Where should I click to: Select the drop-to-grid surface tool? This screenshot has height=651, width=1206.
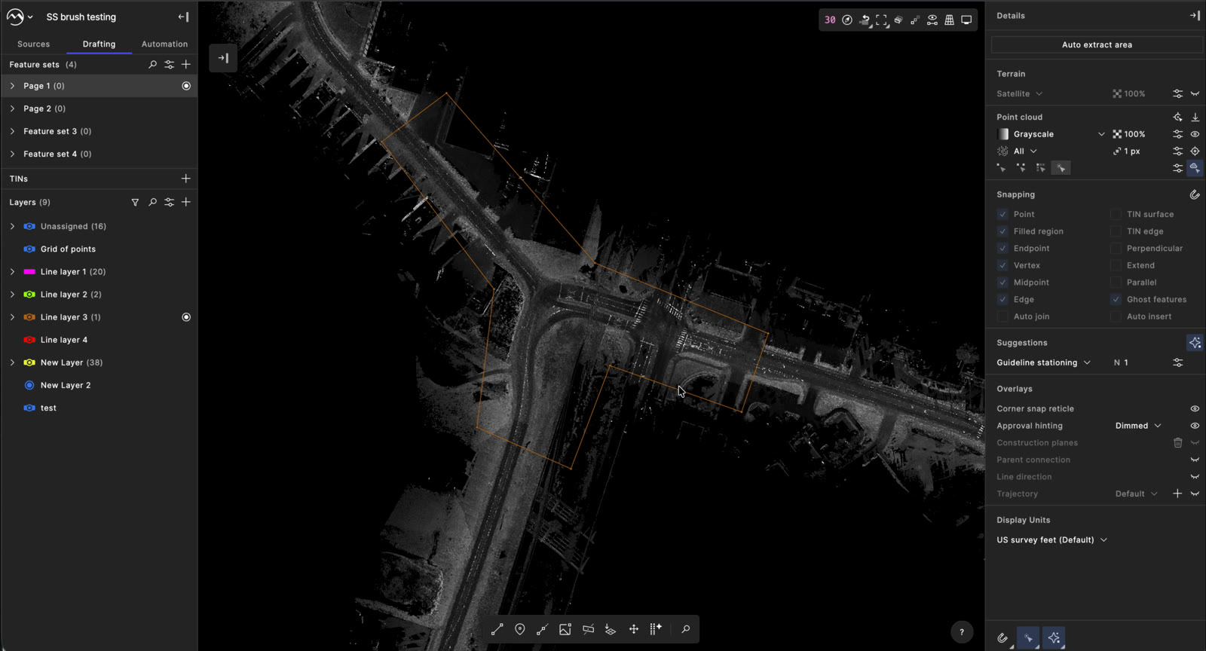tap(611, 629)
